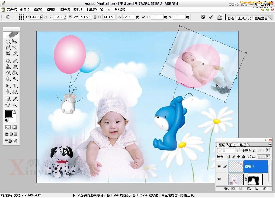Open status bar info arrow menu

(74, 195)
